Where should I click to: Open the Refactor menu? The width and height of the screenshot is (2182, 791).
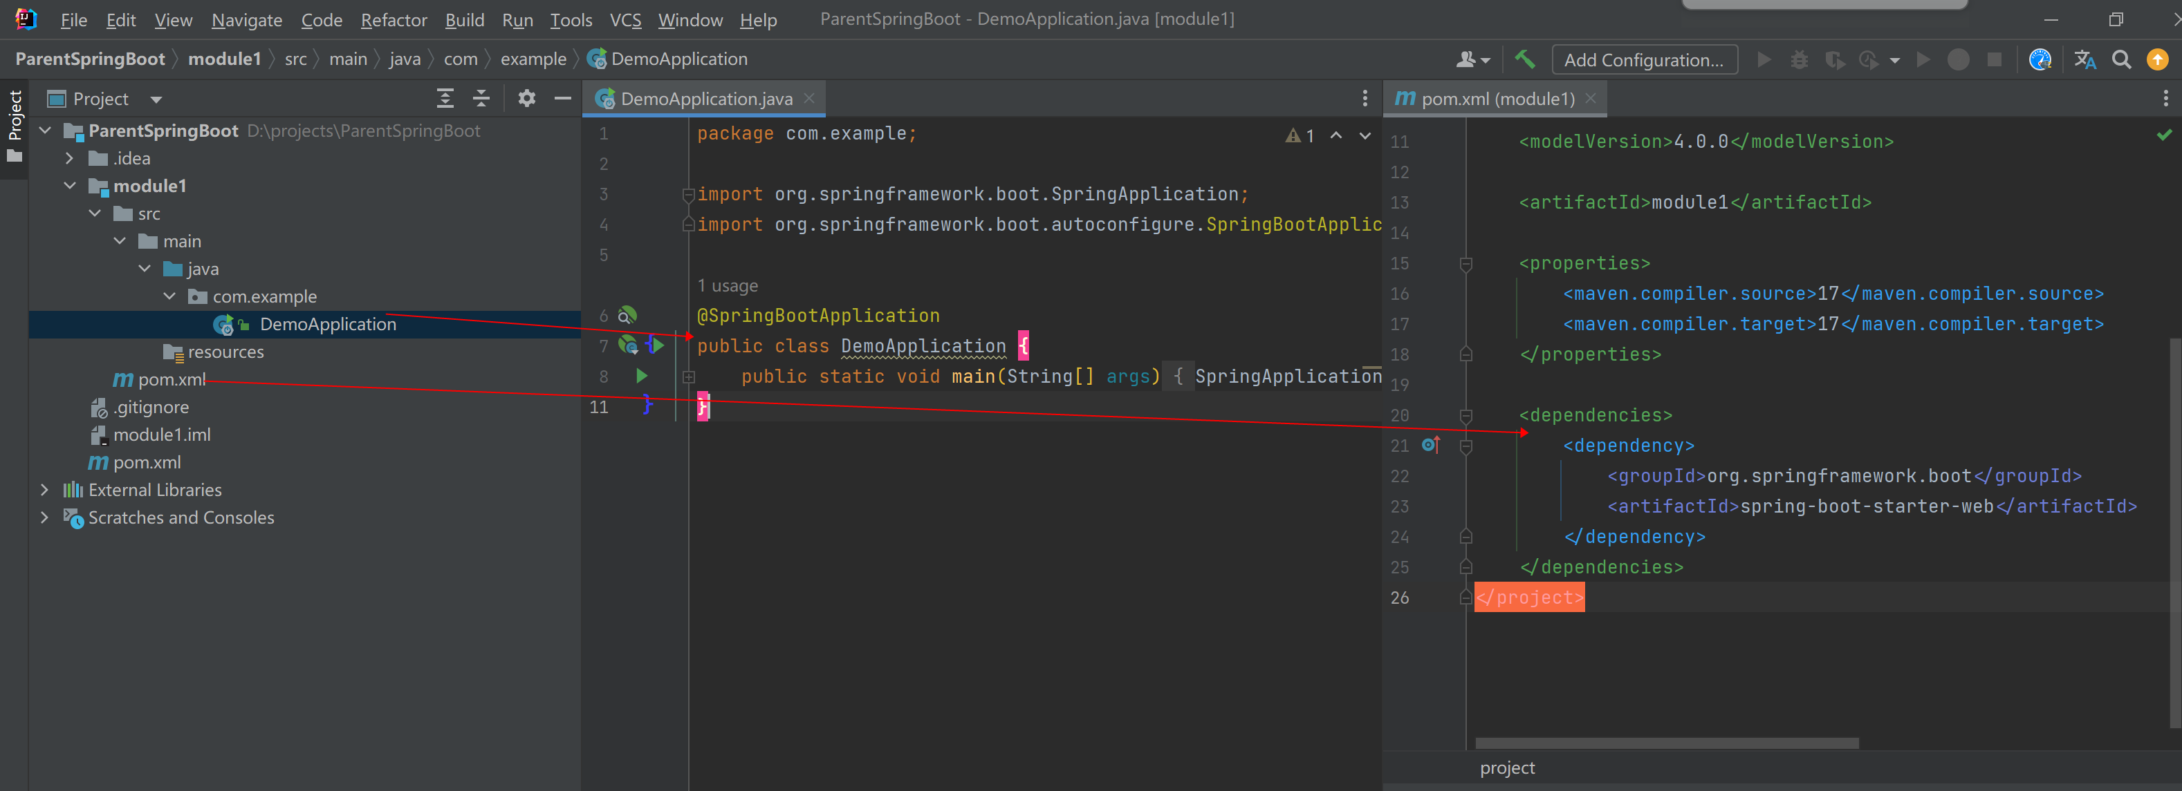394,19
